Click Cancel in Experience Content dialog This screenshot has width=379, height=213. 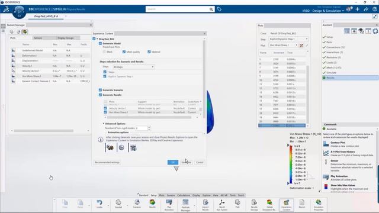pyautogui.click(x=200, y=162)
